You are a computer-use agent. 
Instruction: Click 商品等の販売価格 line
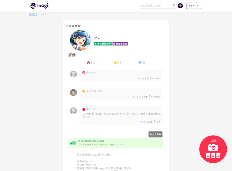pyautogui.click(x=104, y=168)
